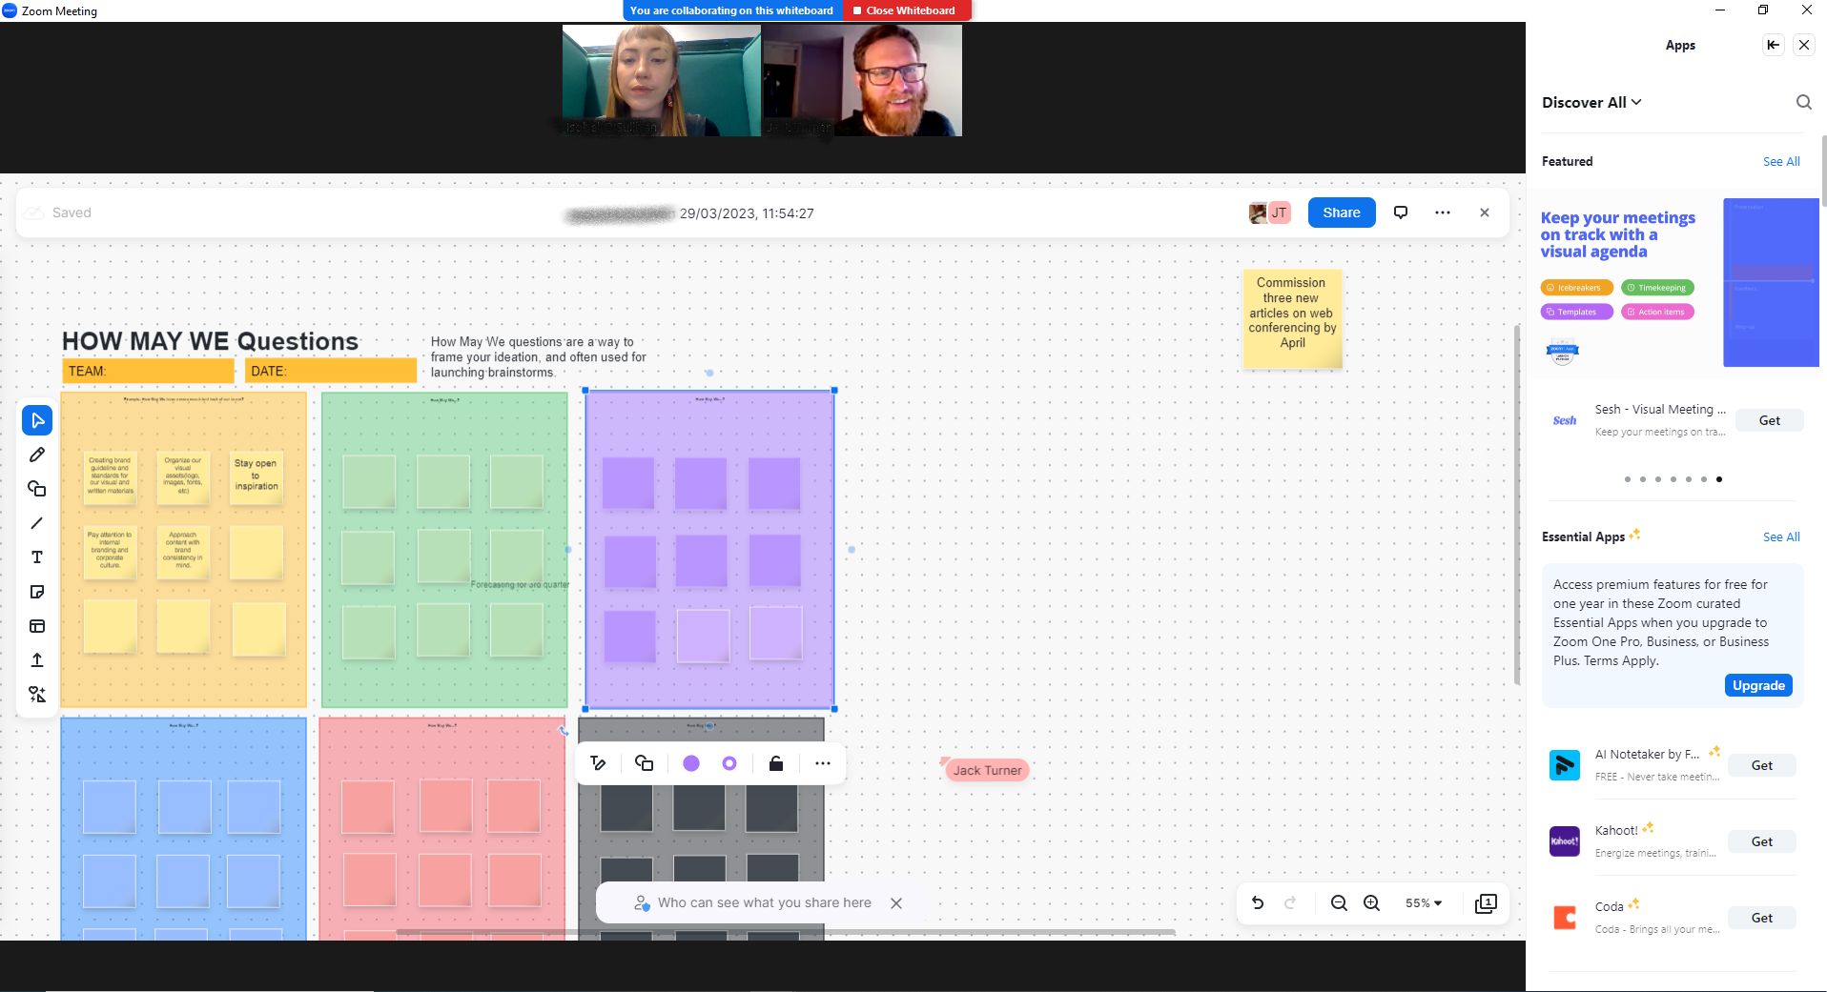
Task: Select the 'Commission three new articles' sticky note
Action: (1292, 319)
